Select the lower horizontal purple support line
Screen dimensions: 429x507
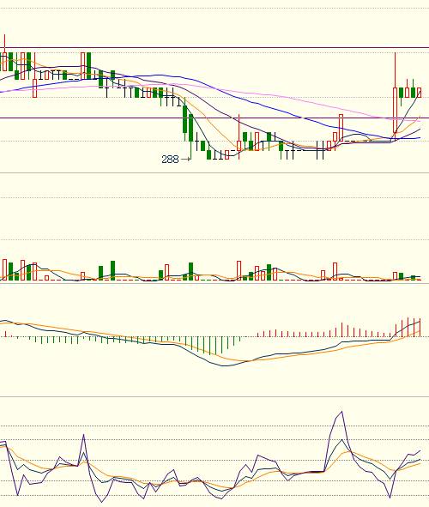pyautogui.click(x=214, y=118)
